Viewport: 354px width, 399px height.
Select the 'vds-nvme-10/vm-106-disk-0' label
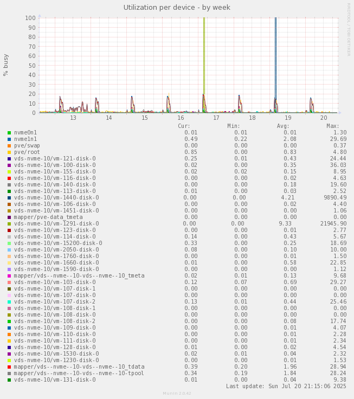point(55,204)
